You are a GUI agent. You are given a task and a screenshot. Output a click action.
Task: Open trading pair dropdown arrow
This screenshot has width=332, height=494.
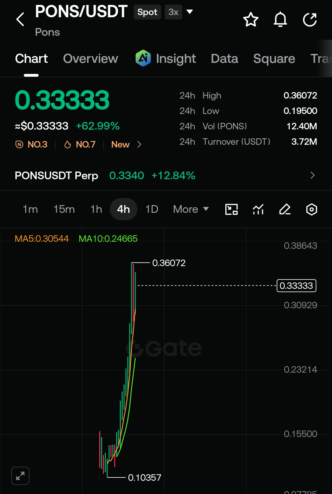[190, 12]
